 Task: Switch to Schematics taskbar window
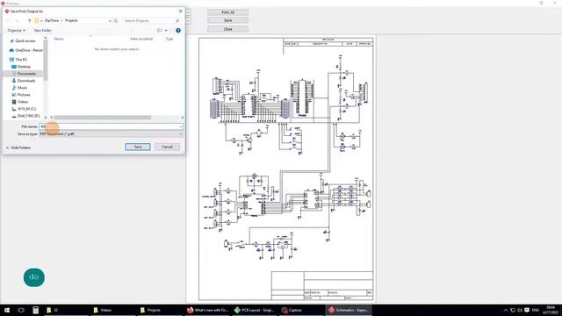point(349,310)
